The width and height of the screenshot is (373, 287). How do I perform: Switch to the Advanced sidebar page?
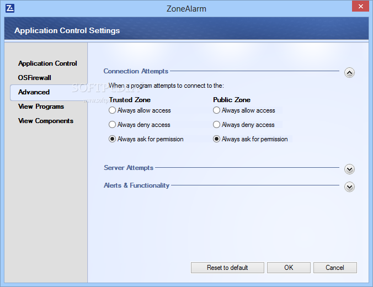tap(34, 92)
